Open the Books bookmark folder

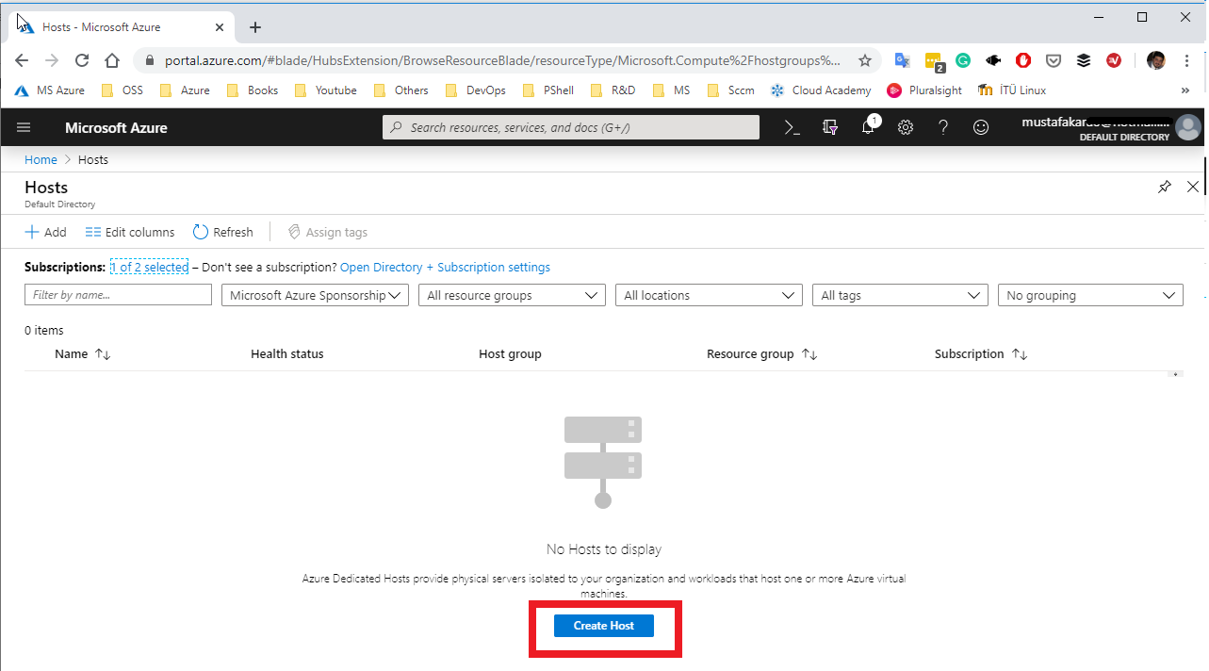[253, 90]
